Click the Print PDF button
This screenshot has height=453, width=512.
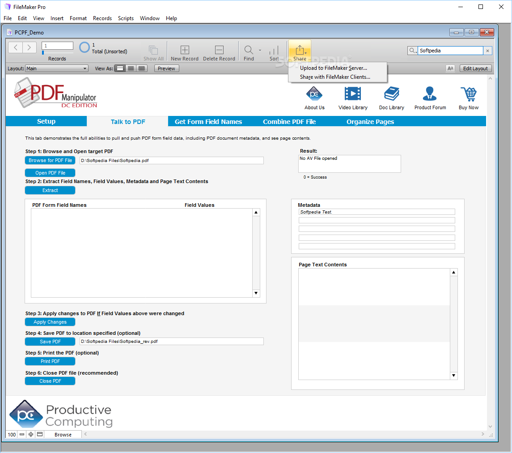(x=50, y=361)
